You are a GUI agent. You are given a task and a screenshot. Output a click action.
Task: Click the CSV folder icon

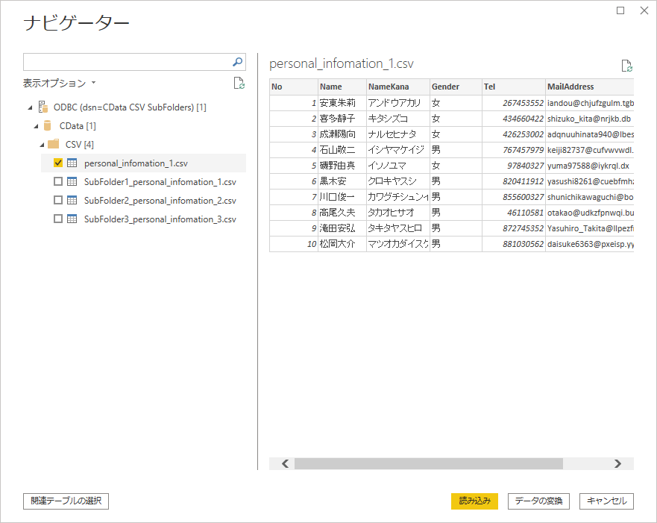(54, 144)
